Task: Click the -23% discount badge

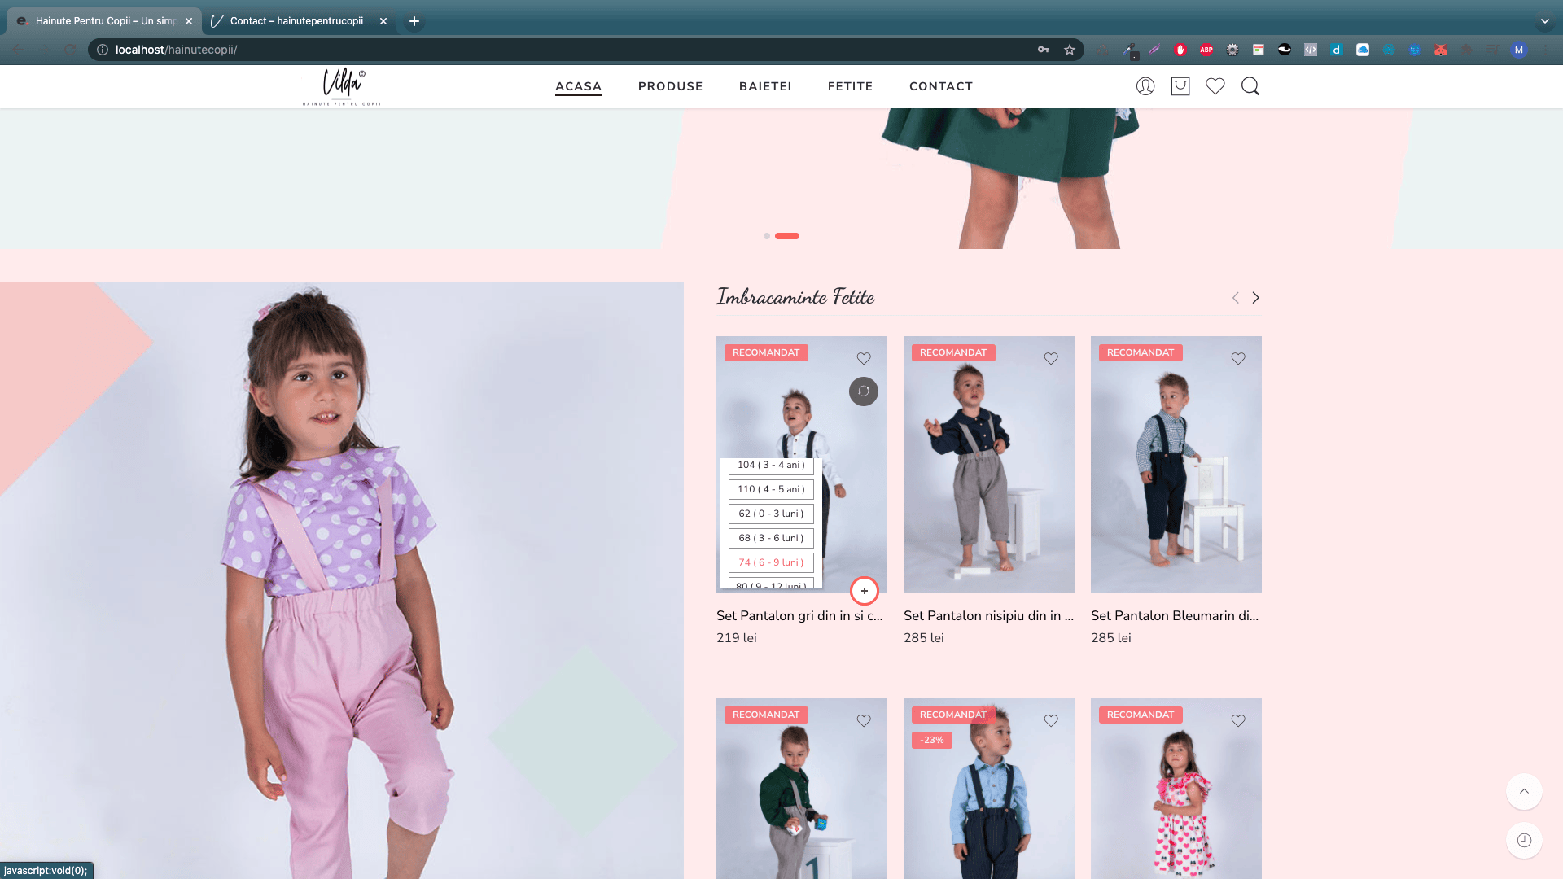Action: pos(932,740)
